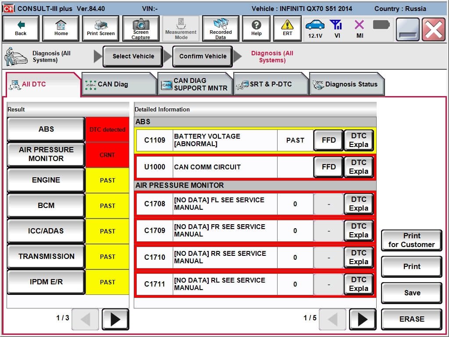Open DTC Expla for C1109
The width and height of the screenshot is (449, 337).
(359, 140)
